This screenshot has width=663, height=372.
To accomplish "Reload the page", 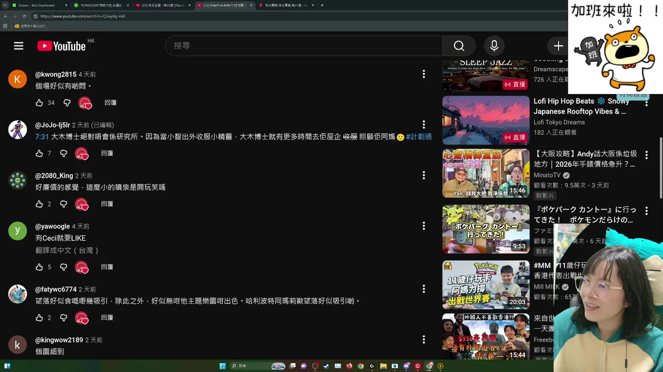I will [24, 16].
